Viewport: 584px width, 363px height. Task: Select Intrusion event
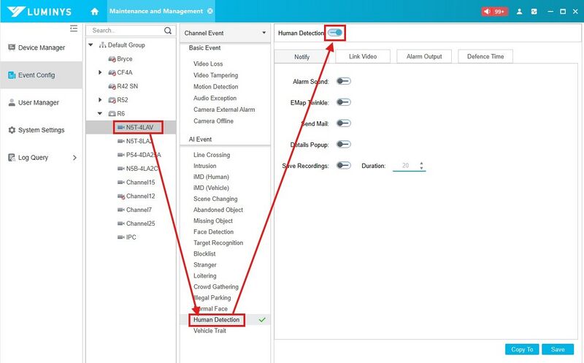tap(205, 166)
